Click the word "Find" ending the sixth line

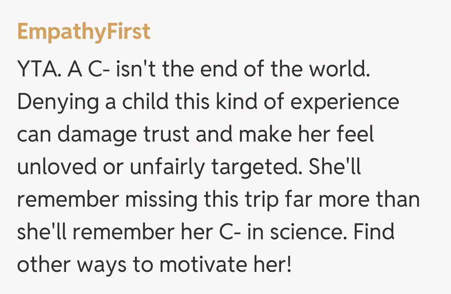(x=373, y=233)
